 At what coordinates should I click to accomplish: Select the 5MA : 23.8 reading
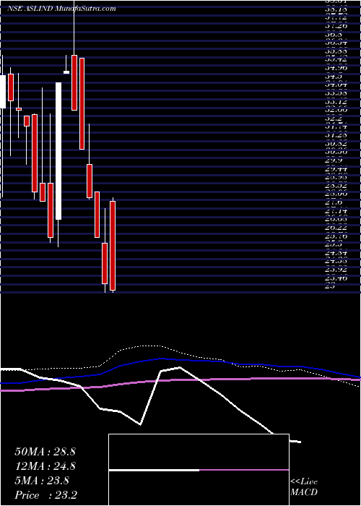click(x=42, y=481)
